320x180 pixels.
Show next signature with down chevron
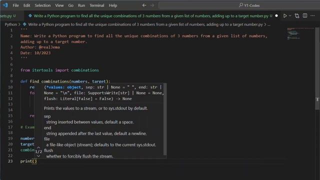[x=38, y=156]
